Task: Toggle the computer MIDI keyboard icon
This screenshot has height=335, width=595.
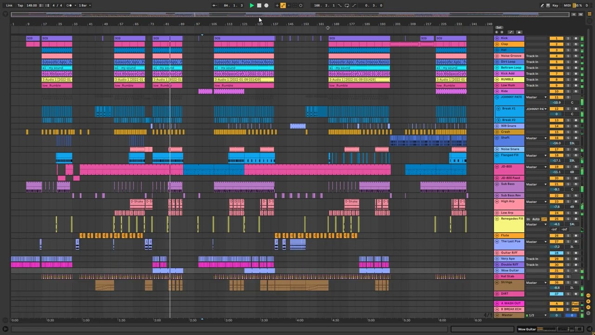Action: click(x=548, y=6)
